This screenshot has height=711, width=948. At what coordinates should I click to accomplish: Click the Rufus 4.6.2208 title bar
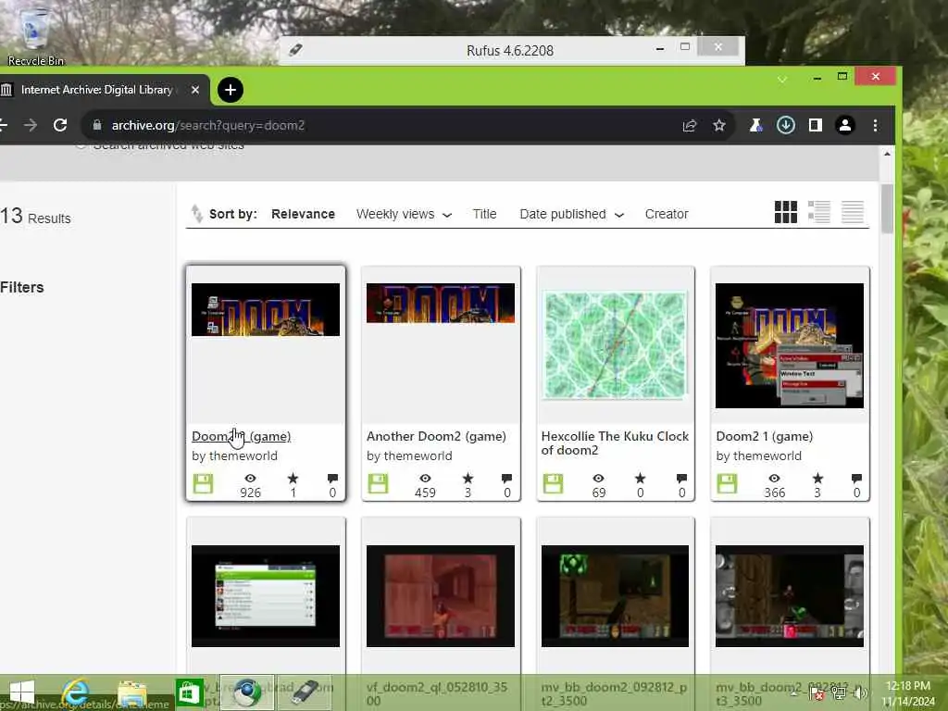510,51
